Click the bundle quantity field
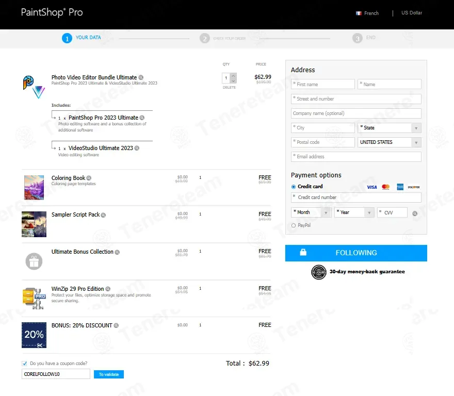Viewport: 454px width, 396px height. tap(226, 78)
